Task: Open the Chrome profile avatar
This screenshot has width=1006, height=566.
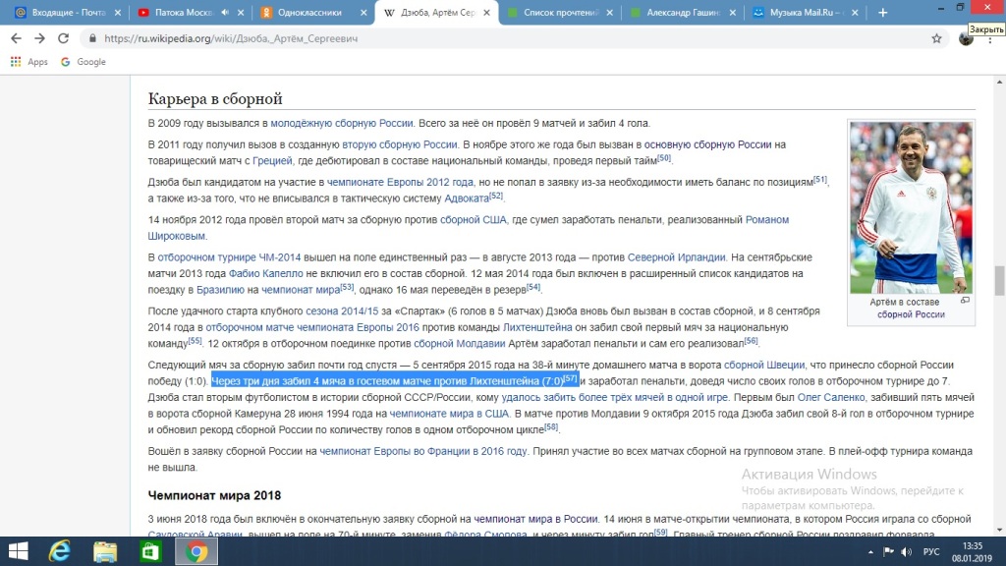Action: [966, 39]
